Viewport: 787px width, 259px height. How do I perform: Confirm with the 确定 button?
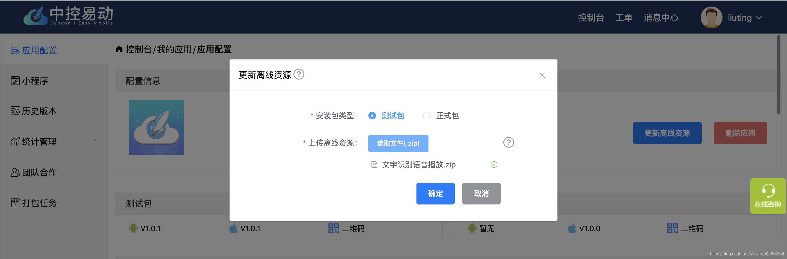pyautogui.click(x=435, y=194)
